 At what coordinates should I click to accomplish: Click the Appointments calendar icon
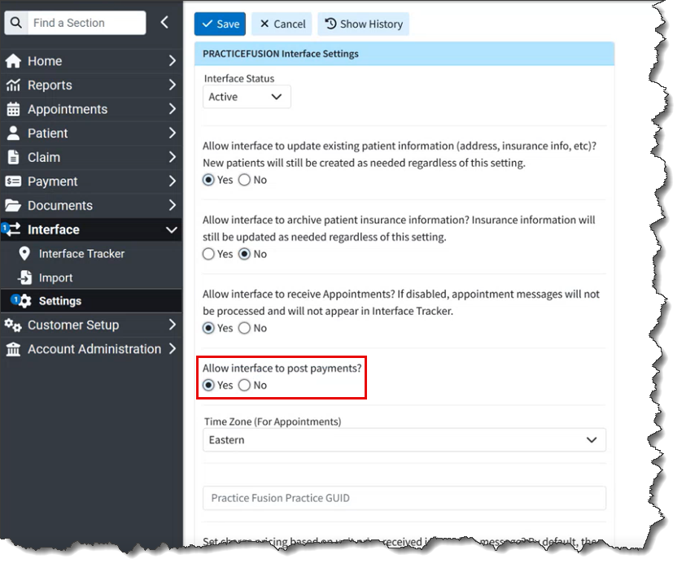pos(13,109)
